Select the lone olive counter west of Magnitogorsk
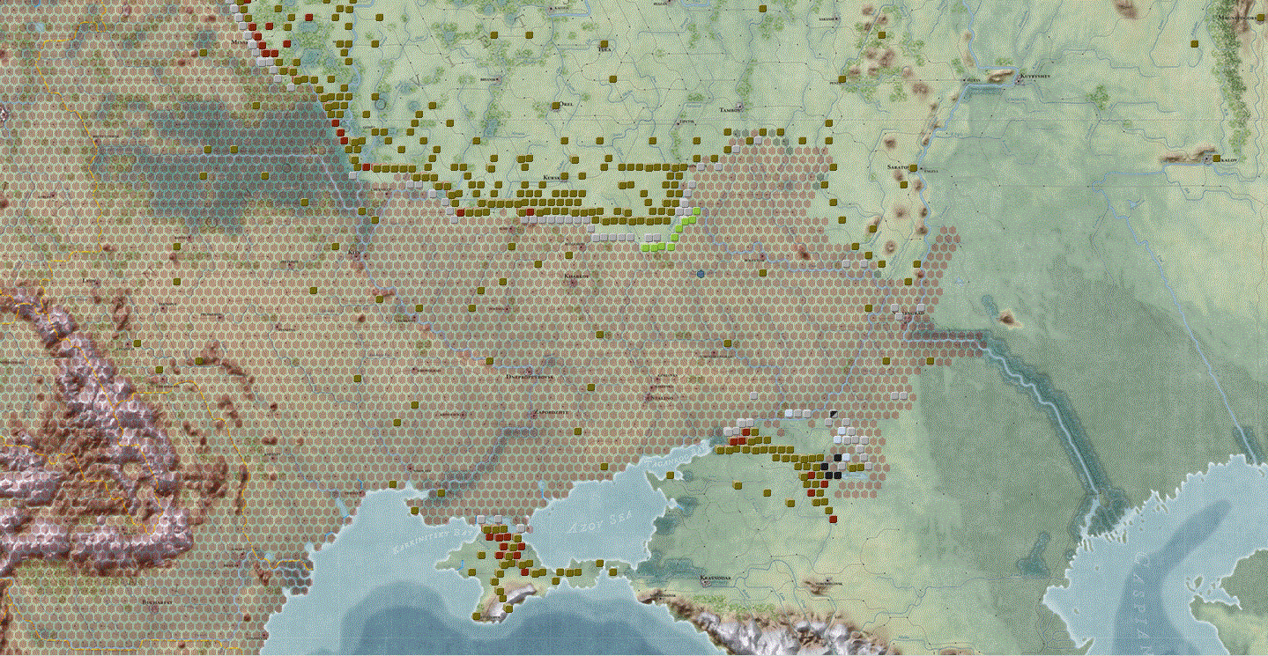 coord(1194,44)
